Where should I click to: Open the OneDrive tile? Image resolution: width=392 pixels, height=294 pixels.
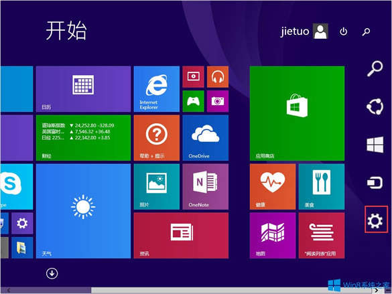click(x=206, y=138)
